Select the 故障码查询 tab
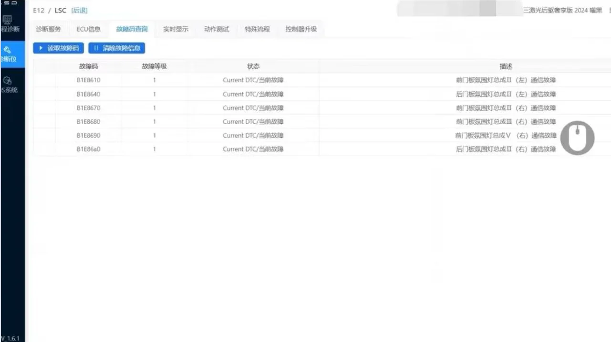The image size is (611, 342). pyautogui.click(x=132, y=29)
